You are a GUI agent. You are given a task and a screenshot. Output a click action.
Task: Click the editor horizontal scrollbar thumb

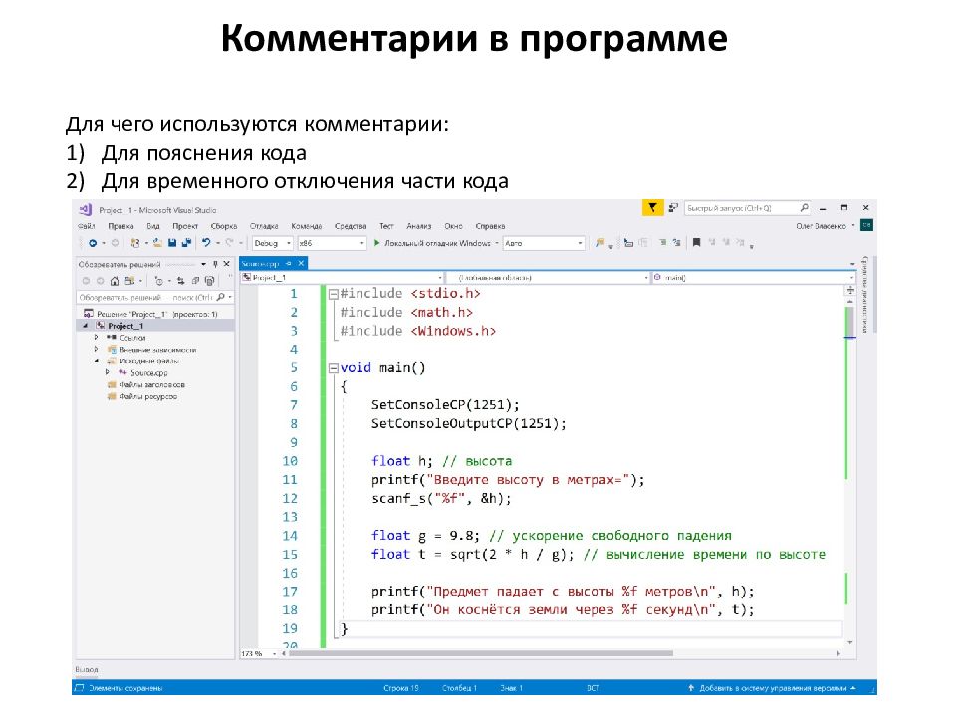click(x=481, y=653)
